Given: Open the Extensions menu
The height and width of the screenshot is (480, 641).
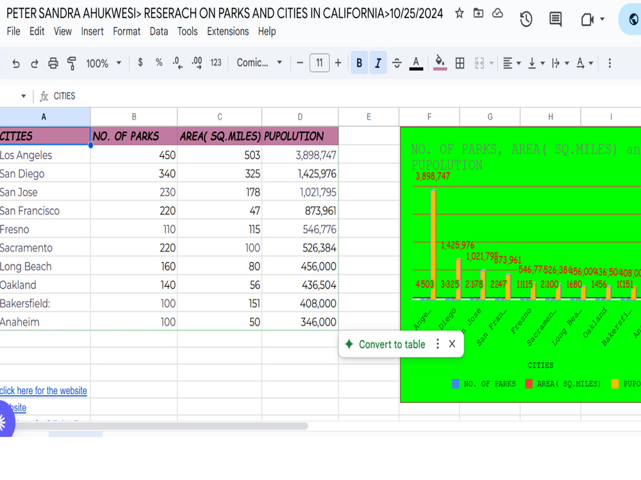Looking at the screenshot, I should point(228,31).
